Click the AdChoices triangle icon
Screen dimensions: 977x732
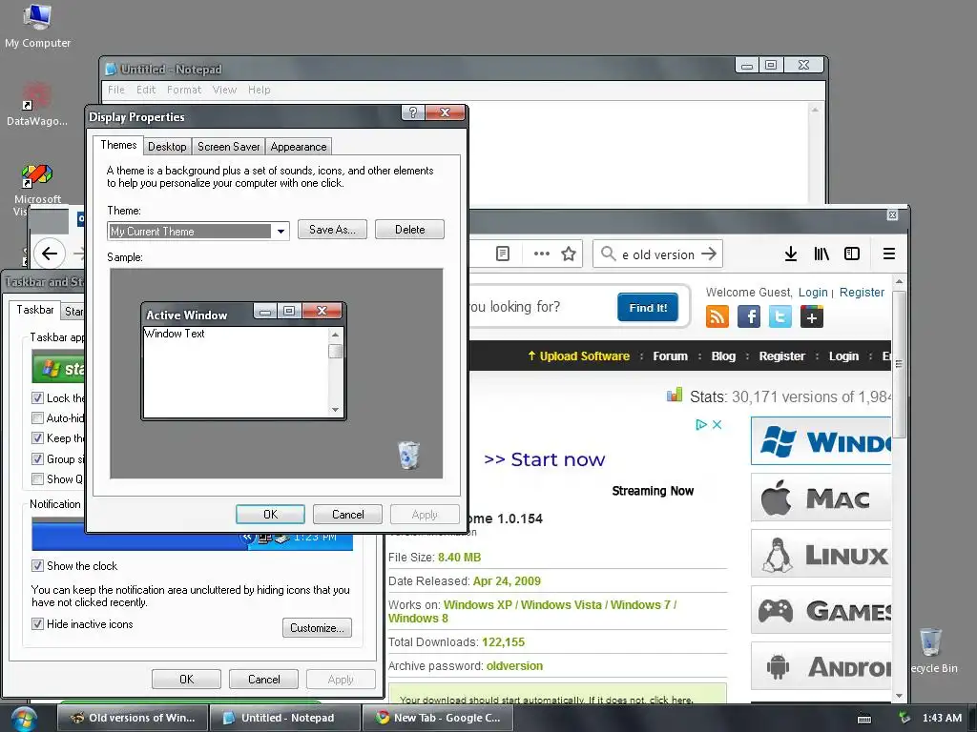point(701,424)
